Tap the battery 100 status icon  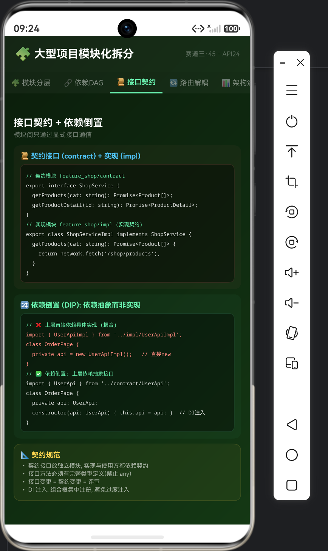(x=231, y=29)
